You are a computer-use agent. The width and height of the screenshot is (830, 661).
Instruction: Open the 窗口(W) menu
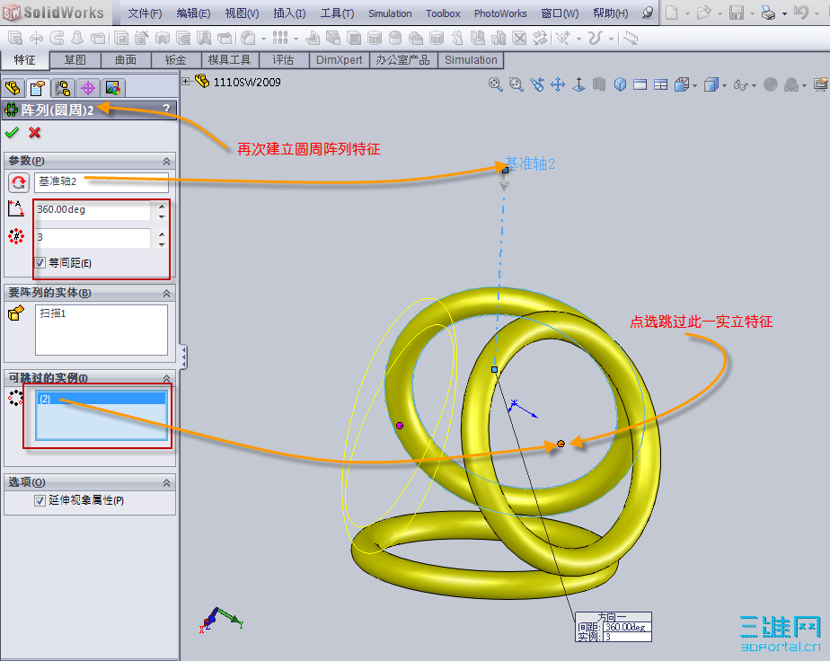[560, 13]
